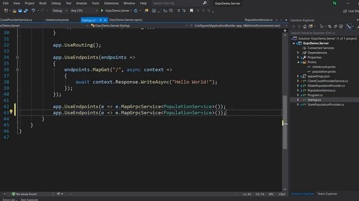This screenshot has height=201, width=359.
Task: Switch to GrpcDemo.Server.csproj tab
Action: click(x=126, y=20)
